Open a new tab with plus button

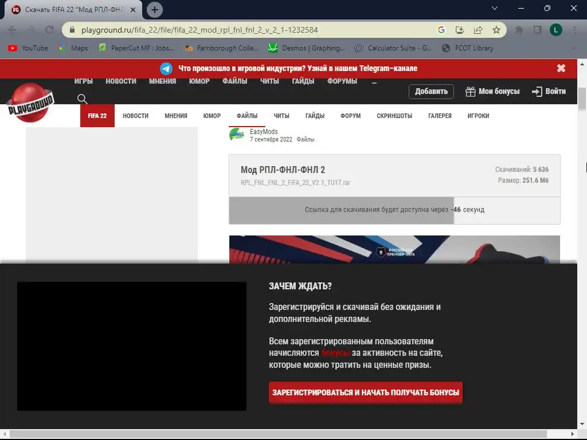click(155, 10)
